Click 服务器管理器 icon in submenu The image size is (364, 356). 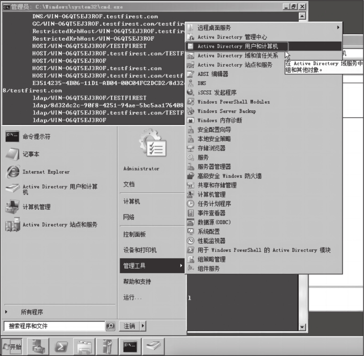click(190, 167)
